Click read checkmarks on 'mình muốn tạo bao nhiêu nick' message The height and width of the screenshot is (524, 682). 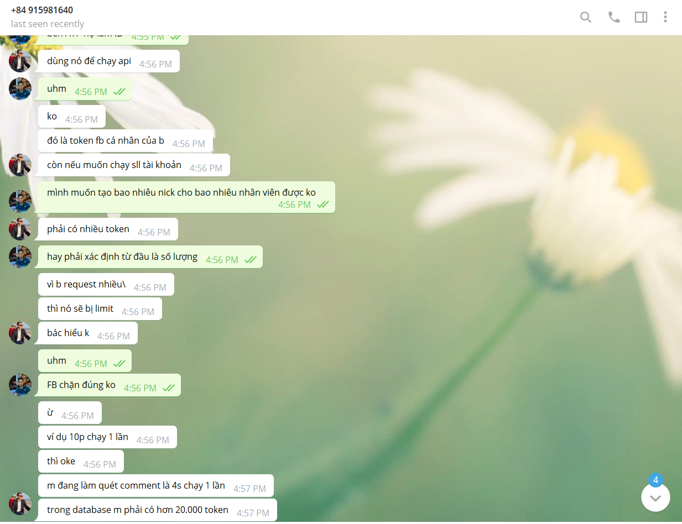tap(322, 205)
